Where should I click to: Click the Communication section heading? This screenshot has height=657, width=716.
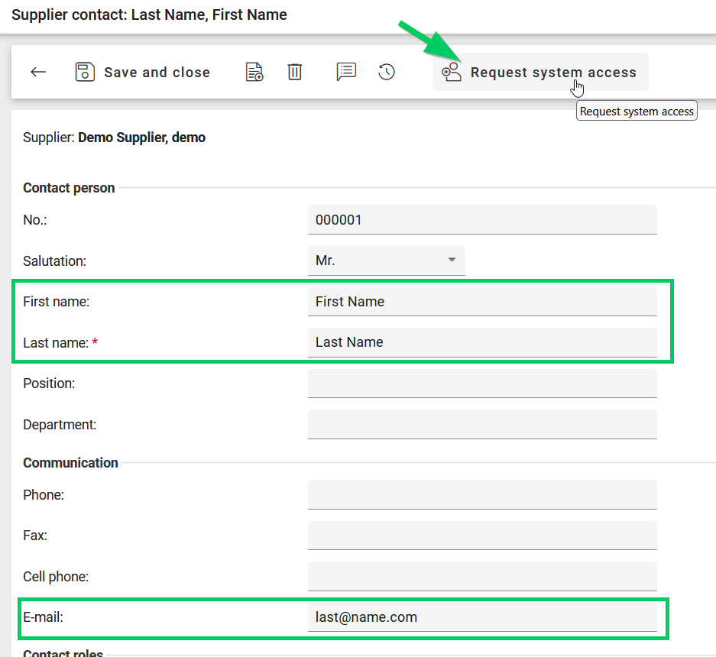coord(70,463)
